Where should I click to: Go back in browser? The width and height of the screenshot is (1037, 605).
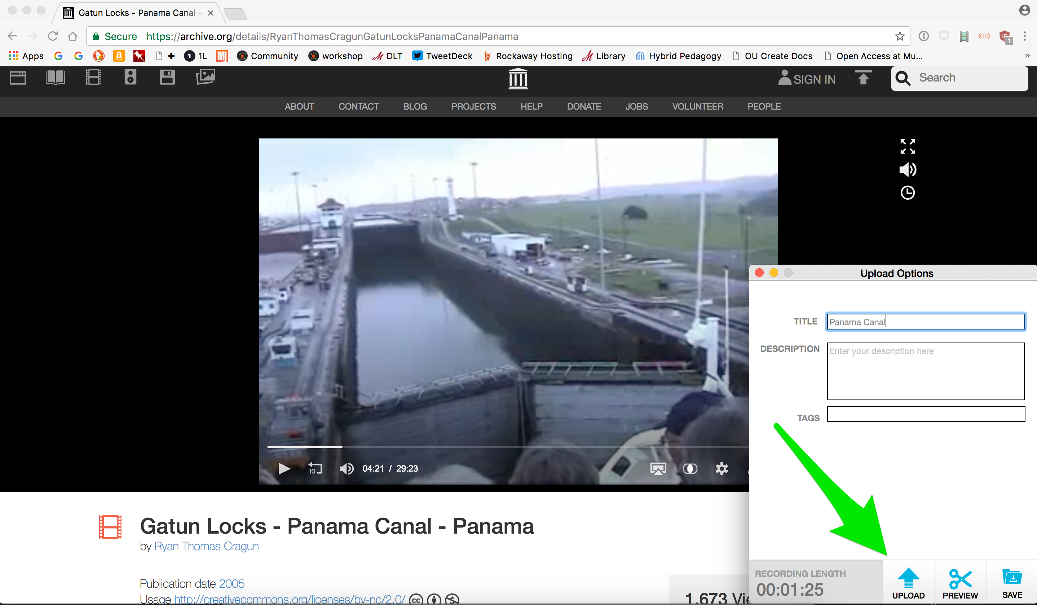click(12, 36)
